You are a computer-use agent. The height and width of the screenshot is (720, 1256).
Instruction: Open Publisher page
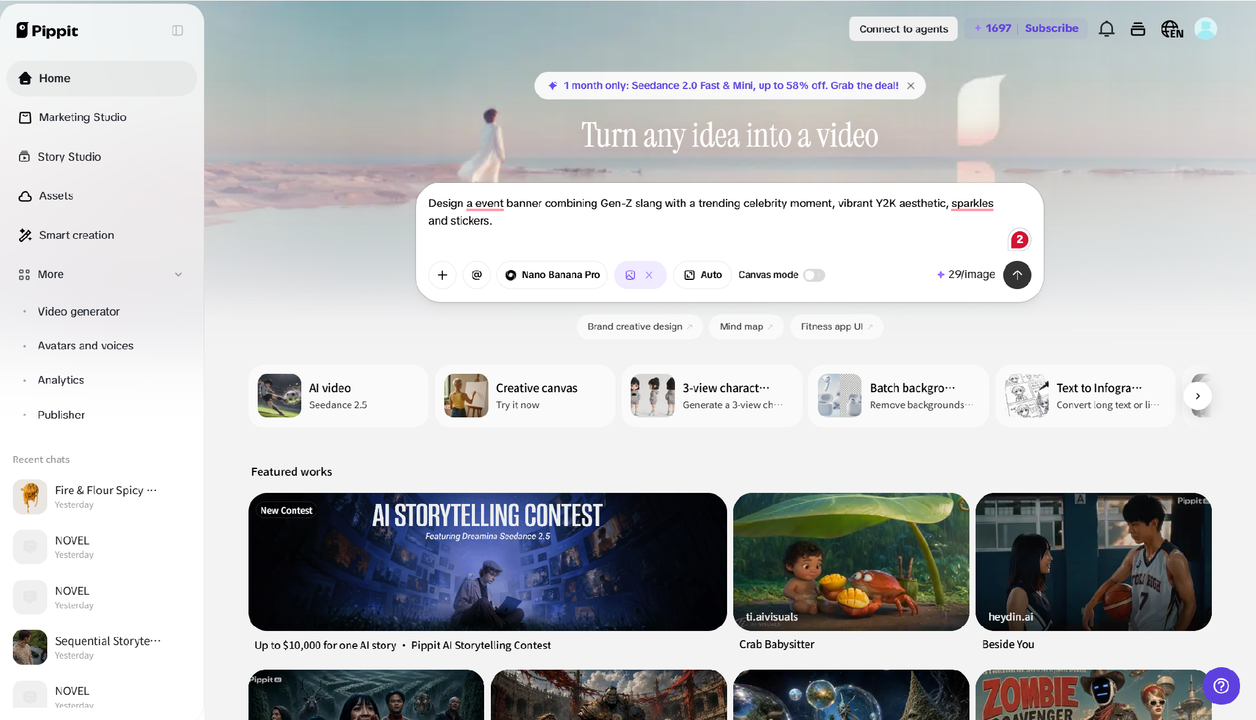61,415
